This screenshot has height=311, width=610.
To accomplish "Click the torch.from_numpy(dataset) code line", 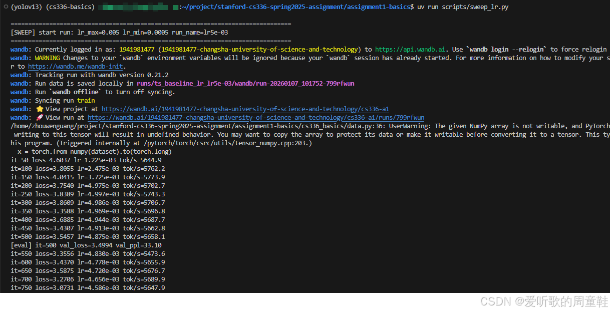I will coord(94,151).
